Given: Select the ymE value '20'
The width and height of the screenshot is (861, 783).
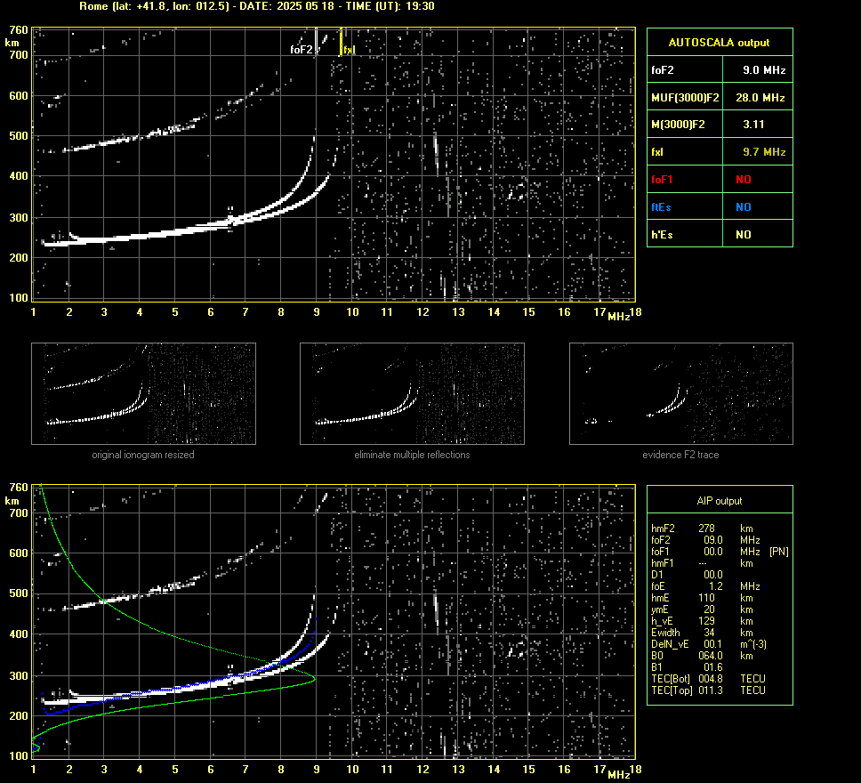Looking at the screenshot, I should [x=709, y=609].
